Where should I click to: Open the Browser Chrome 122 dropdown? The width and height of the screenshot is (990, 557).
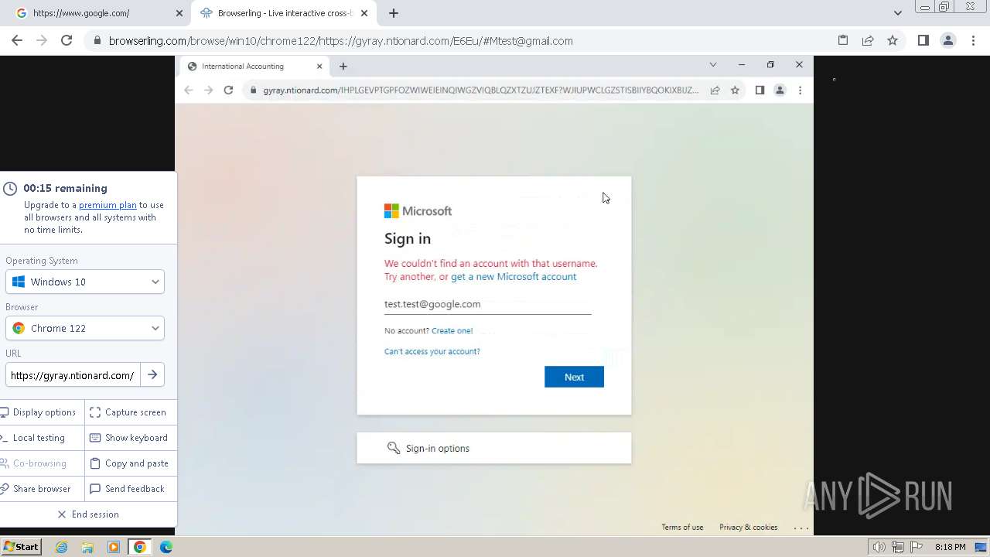(85, 329)
